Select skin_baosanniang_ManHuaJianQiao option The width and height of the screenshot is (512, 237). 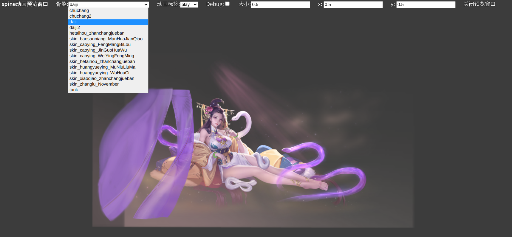pyautogui.click(x=108, y=39)
